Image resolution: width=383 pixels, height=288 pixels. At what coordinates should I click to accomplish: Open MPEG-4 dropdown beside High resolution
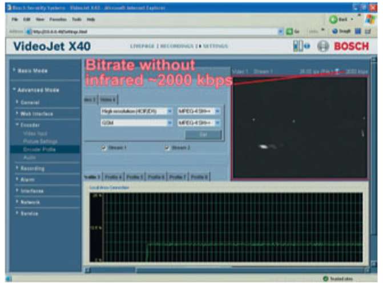pyautogui.click(x=199, y=111)
